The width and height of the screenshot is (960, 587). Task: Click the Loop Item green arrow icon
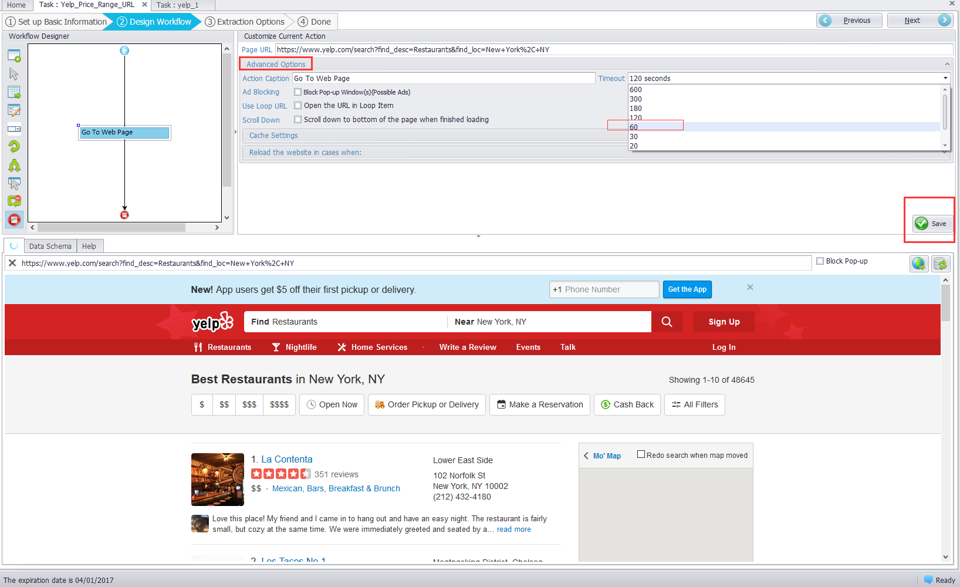[x=14, y=146]
